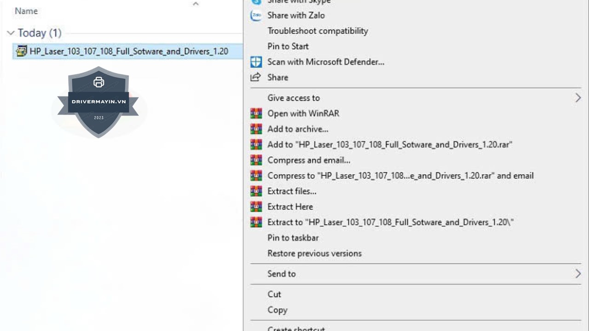Click WinRAR icon next to Add to archive
Screen dimensions: 589x331
(x=256, y=129)
